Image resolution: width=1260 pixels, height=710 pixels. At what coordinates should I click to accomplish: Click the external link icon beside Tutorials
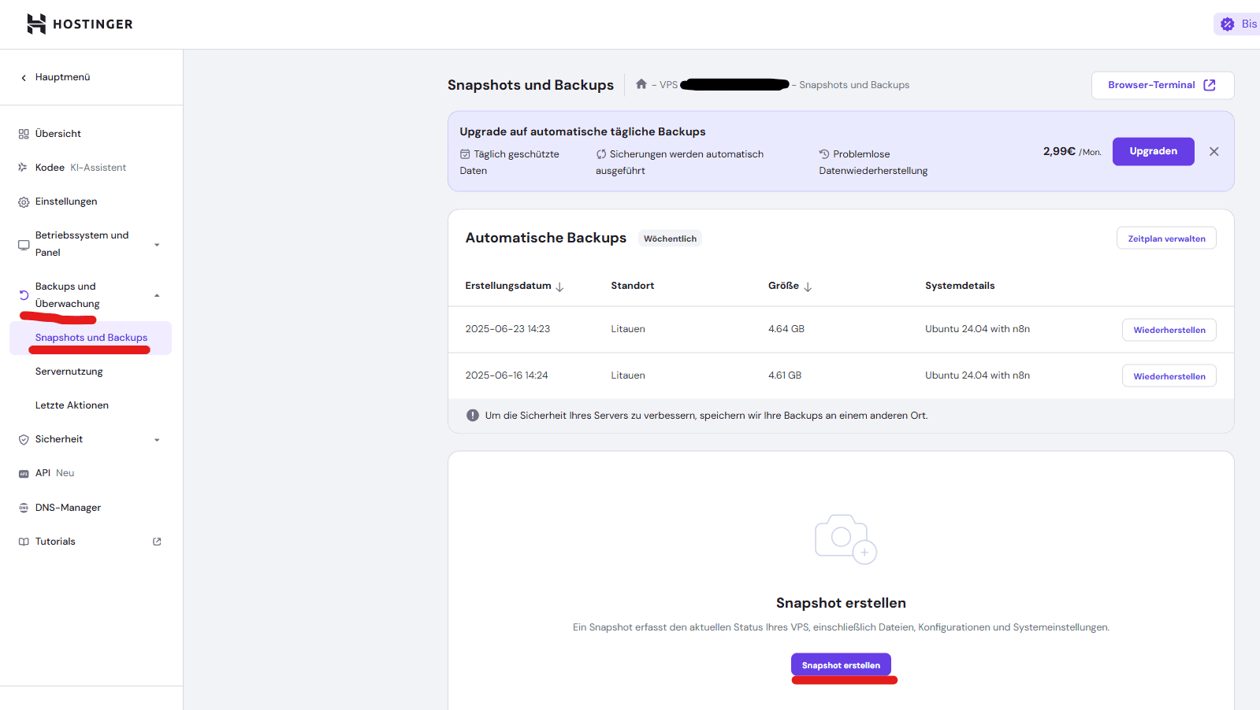157,542
